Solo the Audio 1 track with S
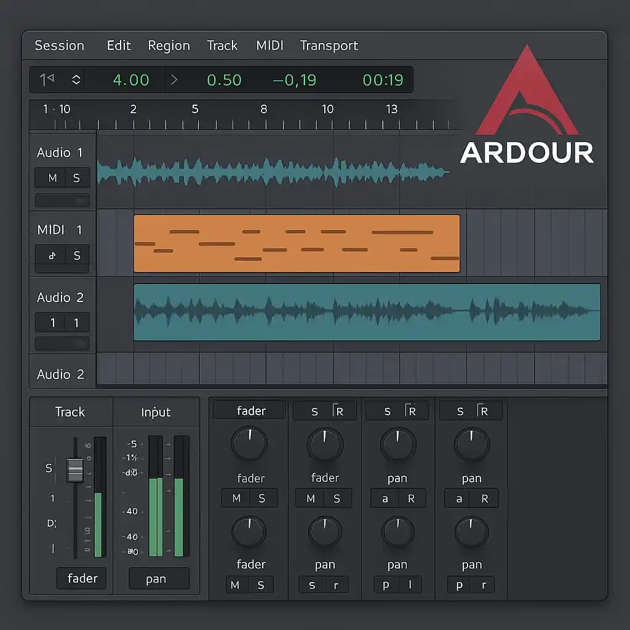Image resolution: width=630 pixels, height=630 pixels. click(x=77, y=178)
